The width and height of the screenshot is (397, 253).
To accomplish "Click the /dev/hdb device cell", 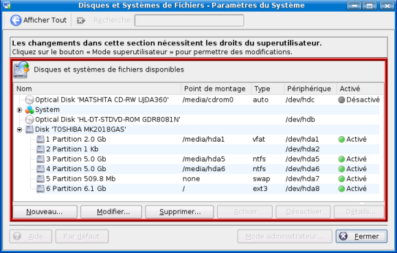I will point(300,120).
